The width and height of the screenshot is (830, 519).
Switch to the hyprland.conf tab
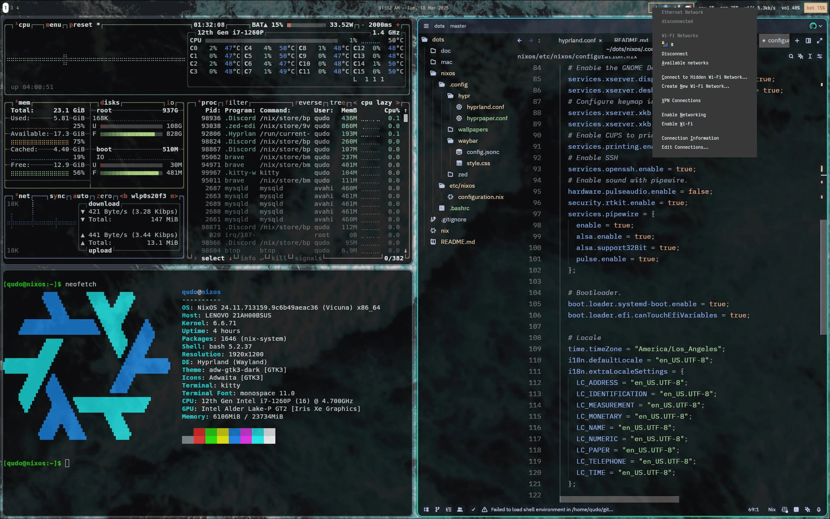click(577, 41)
